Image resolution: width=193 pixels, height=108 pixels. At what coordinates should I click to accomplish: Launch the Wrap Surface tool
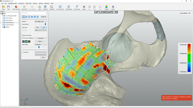tap(69, 7)
